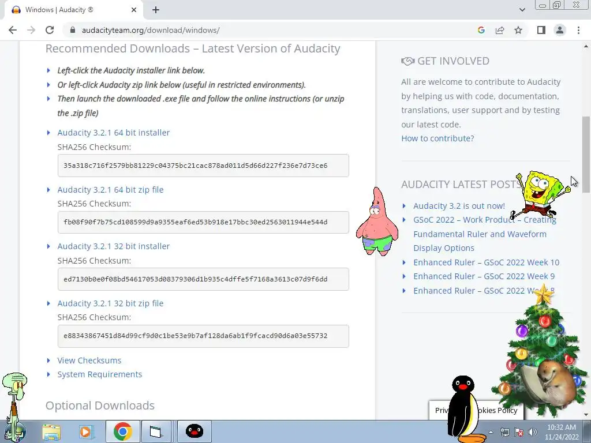591x443 pixels.
Task: Download Audacity 3.2.1 32 bit zip file
Action: coord(110,303)
